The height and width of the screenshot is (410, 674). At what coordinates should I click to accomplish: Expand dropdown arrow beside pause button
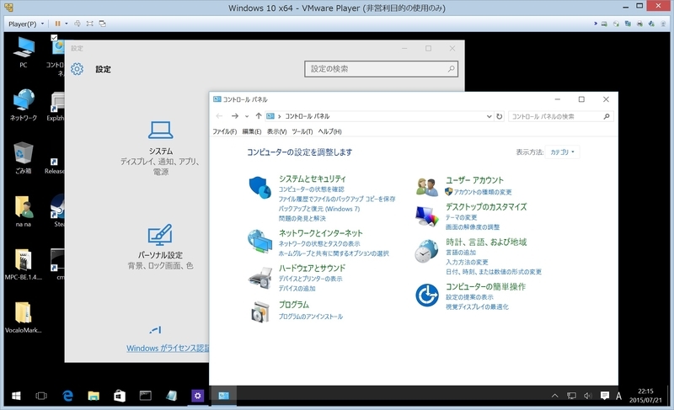tap(67, 24)
